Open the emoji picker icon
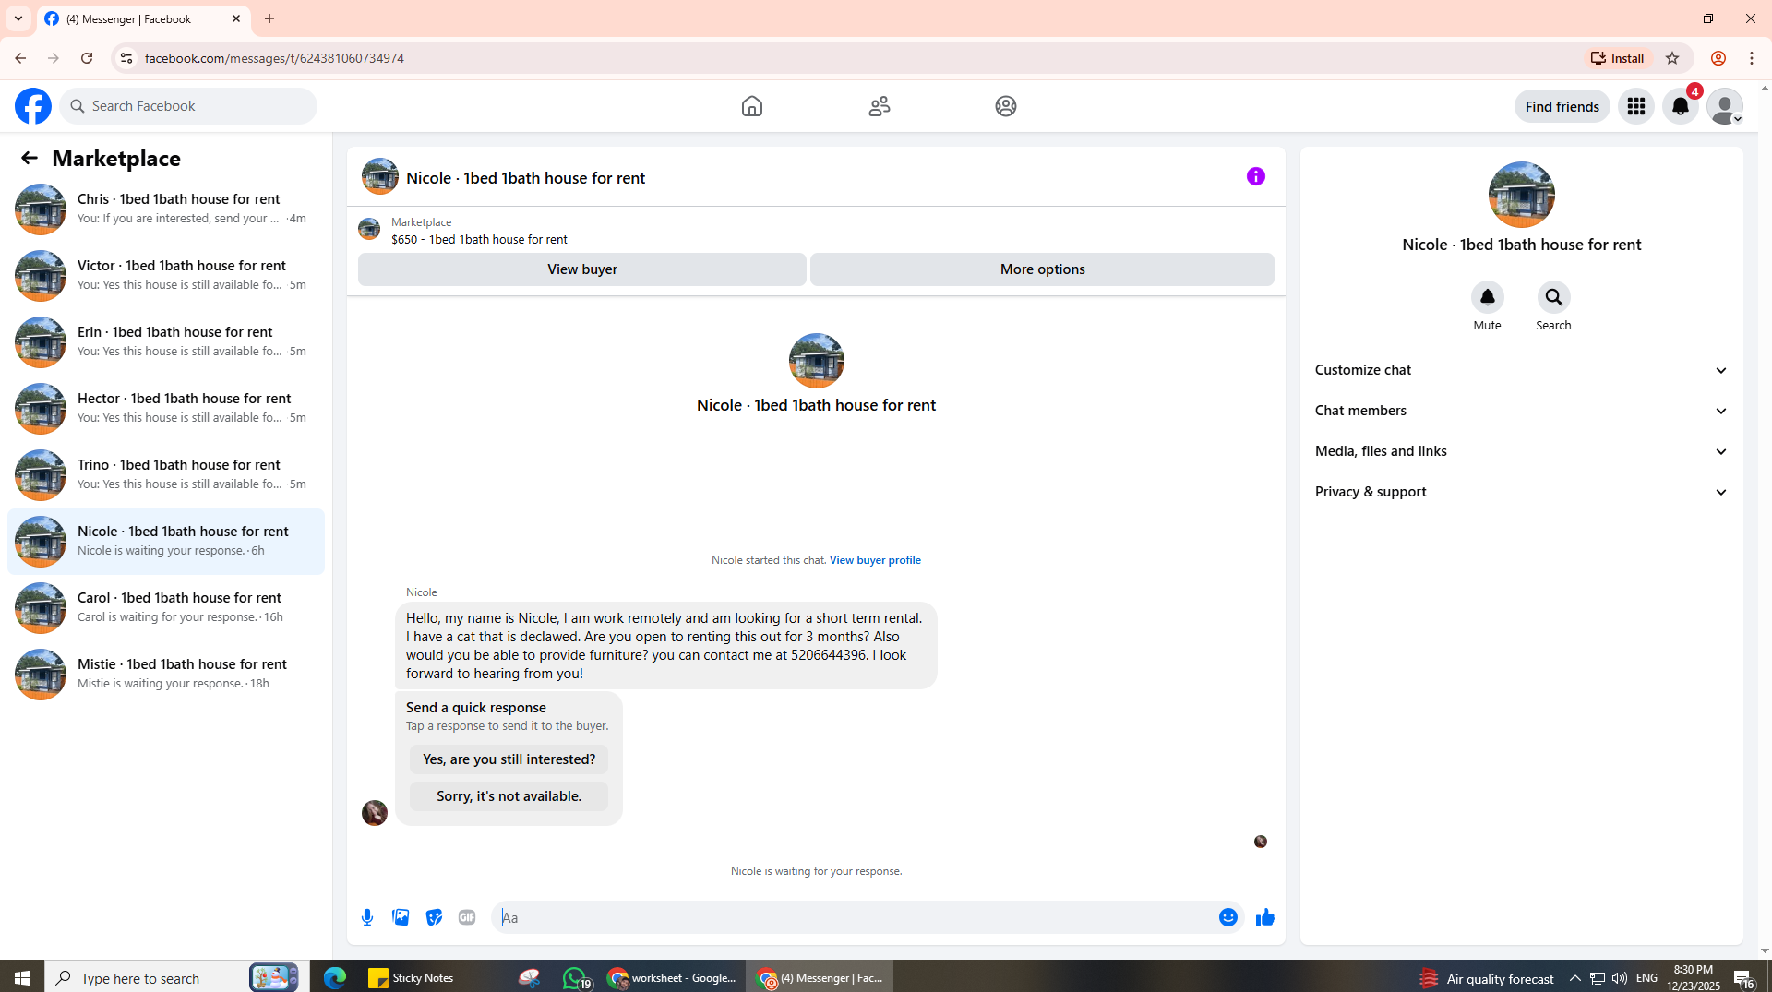The height and width of the screenshot is (992, 1772). coord(1227,917)
